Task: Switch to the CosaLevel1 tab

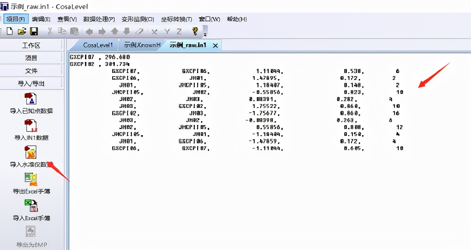Action: click(x=98, y=45)
